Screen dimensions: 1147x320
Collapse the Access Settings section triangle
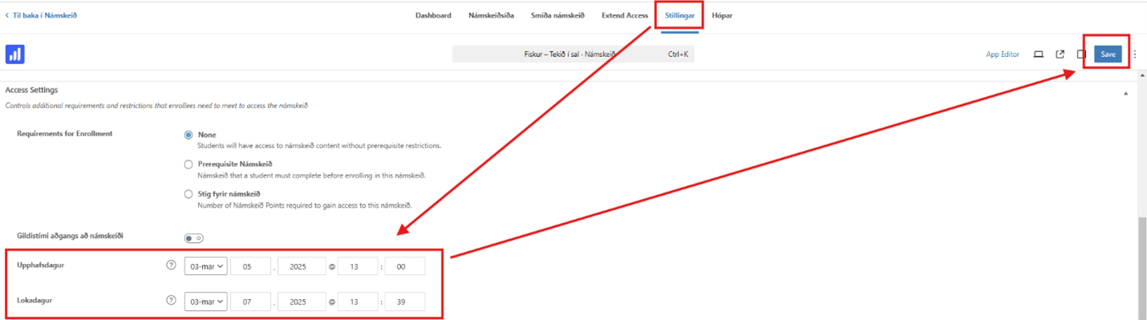(1125, 93)
